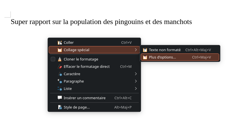
Task: Click the Paragraphe settings icon
Action: click(60, 81)
